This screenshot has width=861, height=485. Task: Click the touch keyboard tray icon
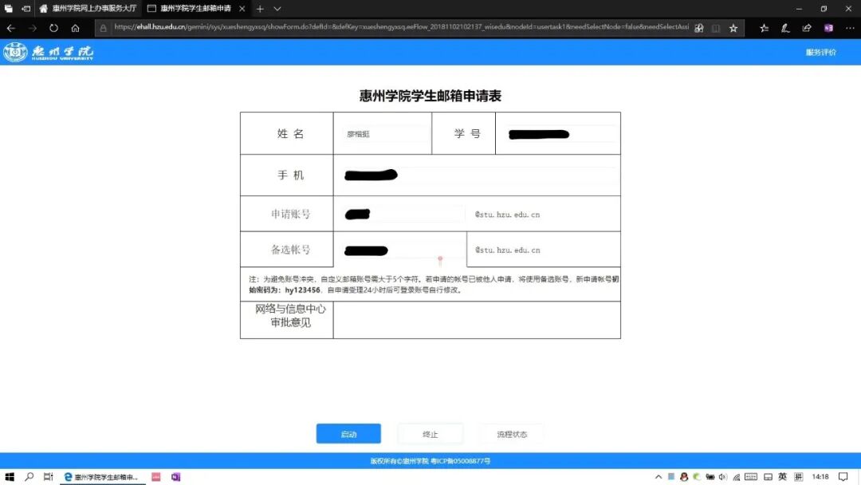click(x=751, y=477)
